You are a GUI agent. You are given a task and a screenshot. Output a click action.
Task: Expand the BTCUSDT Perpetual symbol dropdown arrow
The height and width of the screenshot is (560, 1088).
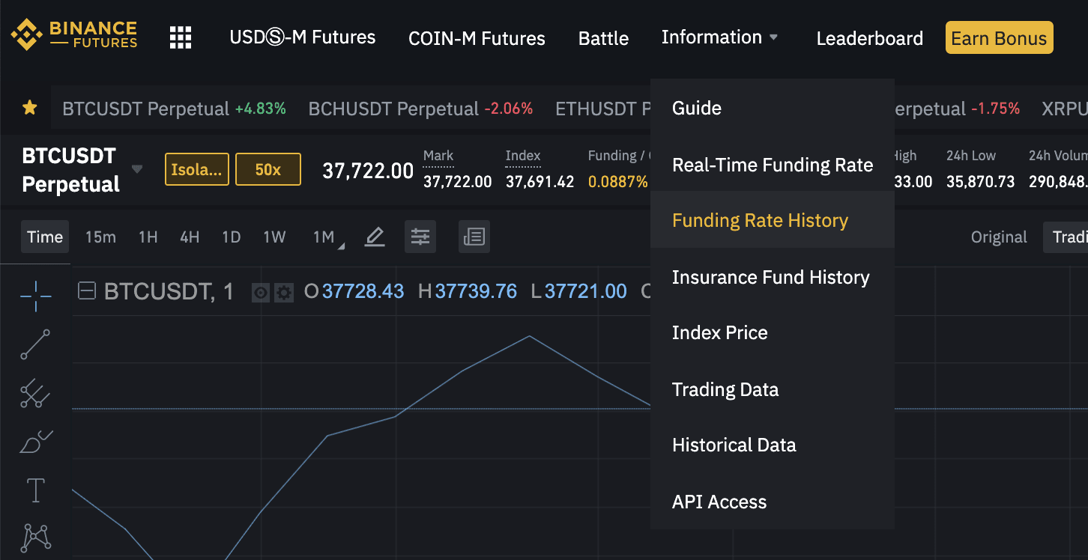(x=137, y=169)
